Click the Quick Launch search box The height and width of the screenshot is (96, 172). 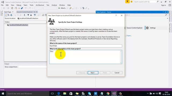[146, 2]
